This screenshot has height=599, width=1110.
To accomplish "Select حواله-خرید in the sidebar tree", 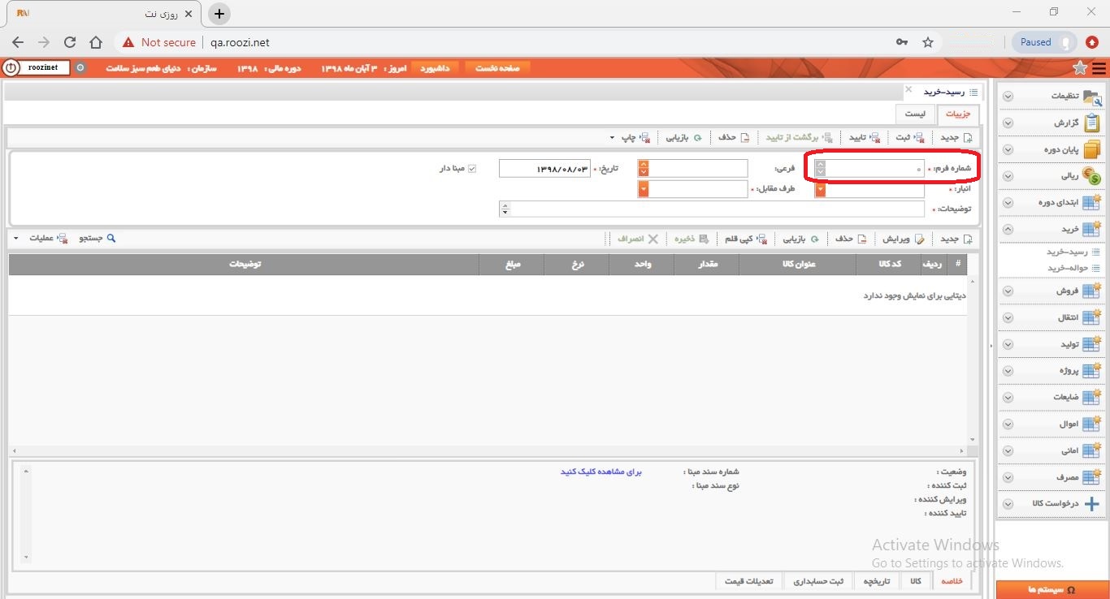I will 1067,268.
